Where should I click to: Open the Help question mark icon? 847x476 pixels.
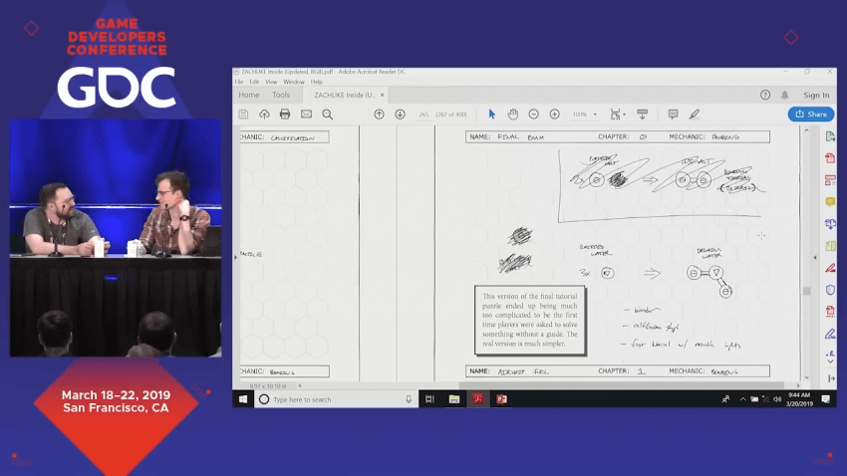click(x=765, y=95)
